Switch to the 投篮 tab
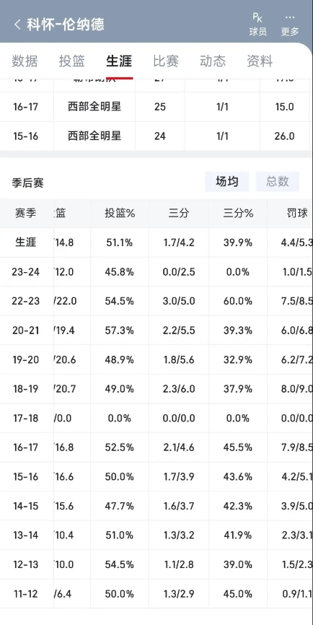313x625 pixels. click(x=72, y=61)
